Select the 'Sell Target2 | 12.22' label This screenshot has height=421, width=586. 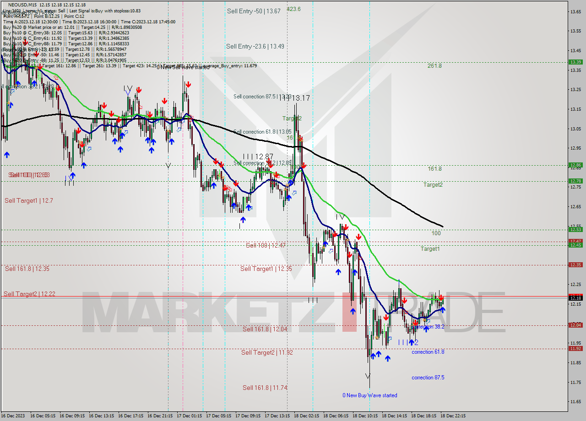[x=29, y=294]
